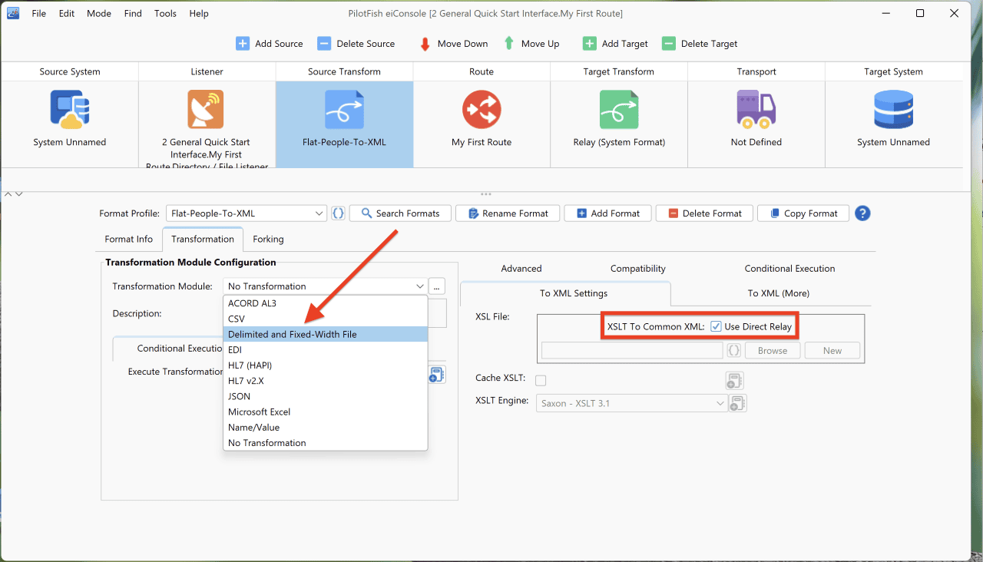Click the Source System database cloud icon
This screenshot has width=983, height=562.
point(70,109)
